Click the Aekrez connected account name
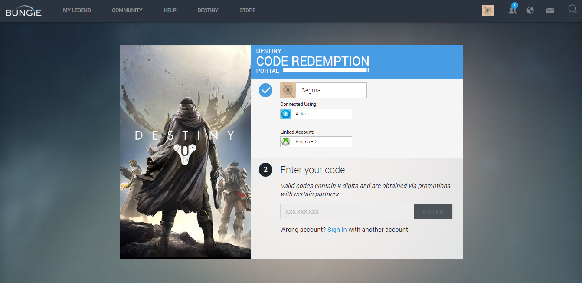582x283 pixels. (303, 114)
